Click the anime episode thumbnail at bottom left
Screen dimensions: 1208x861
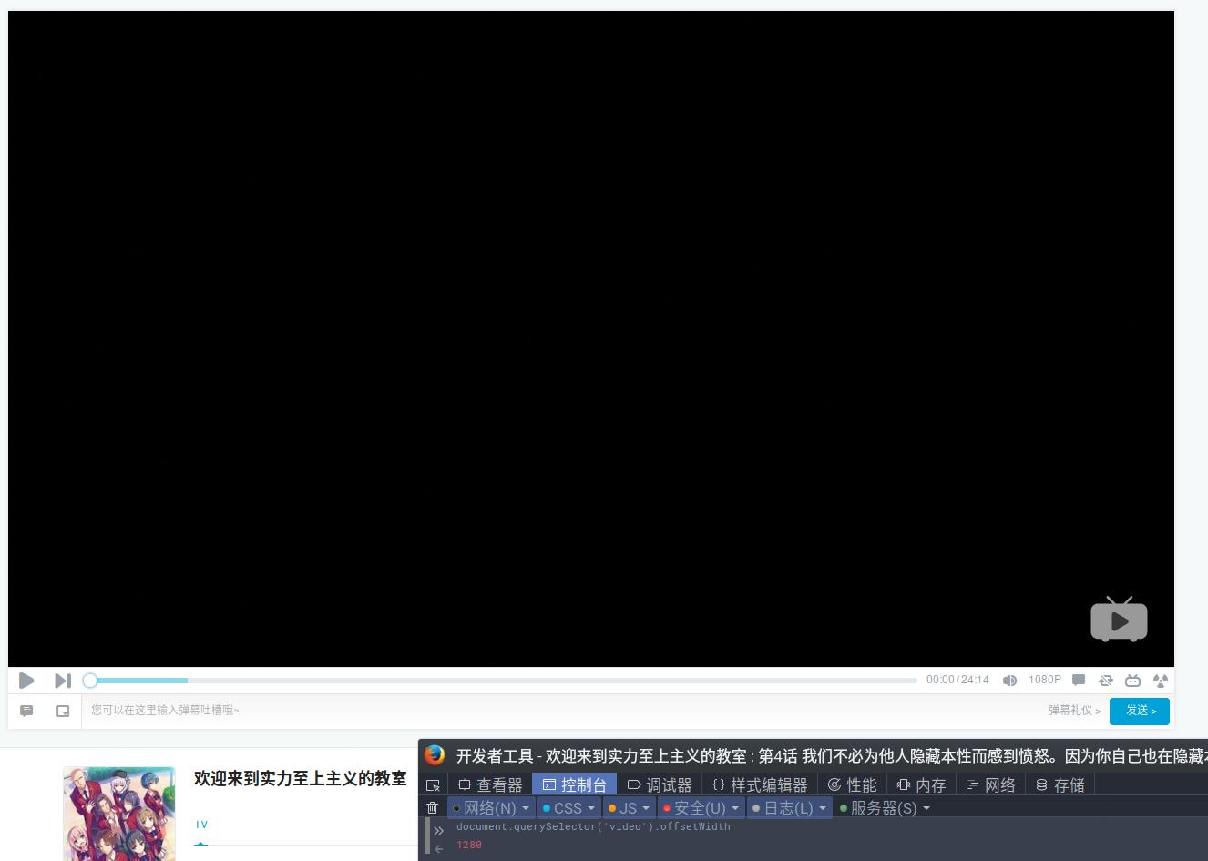pos(119,813)
